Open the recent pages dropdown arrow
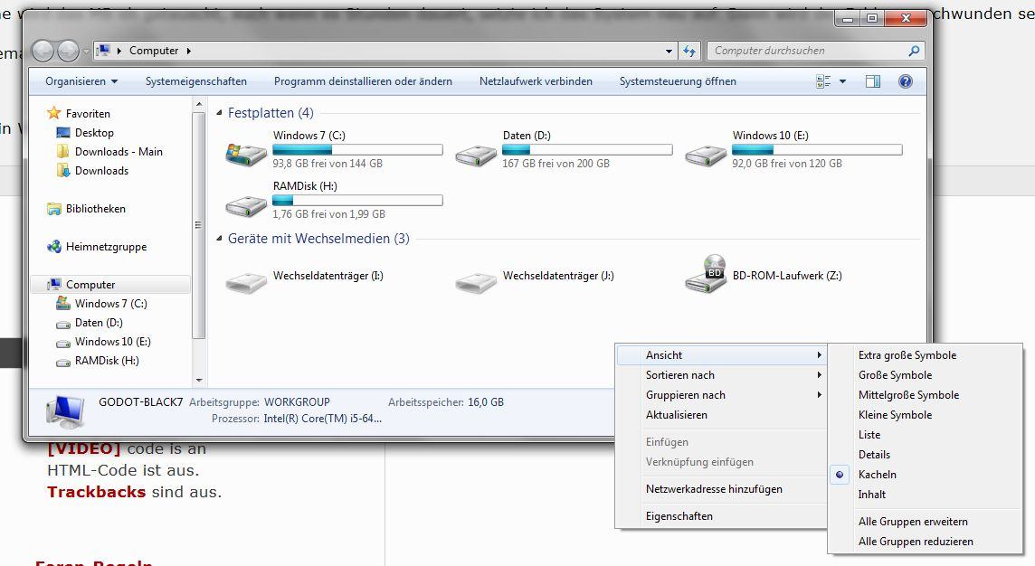This screenshot has width=1035, height=566. coord(86,51)
